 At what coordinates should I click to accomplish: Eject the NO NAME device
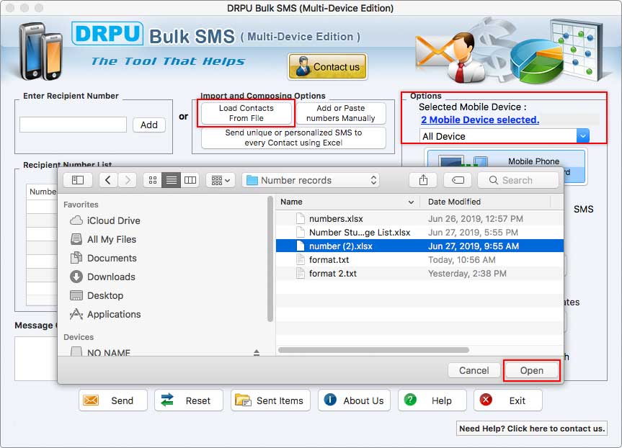[x=257, y=352]
